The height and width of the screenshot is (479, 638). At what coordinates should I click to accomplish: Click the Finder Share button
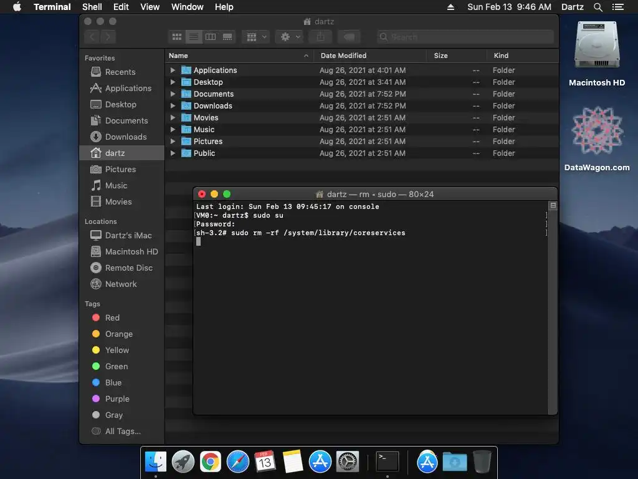321,37
